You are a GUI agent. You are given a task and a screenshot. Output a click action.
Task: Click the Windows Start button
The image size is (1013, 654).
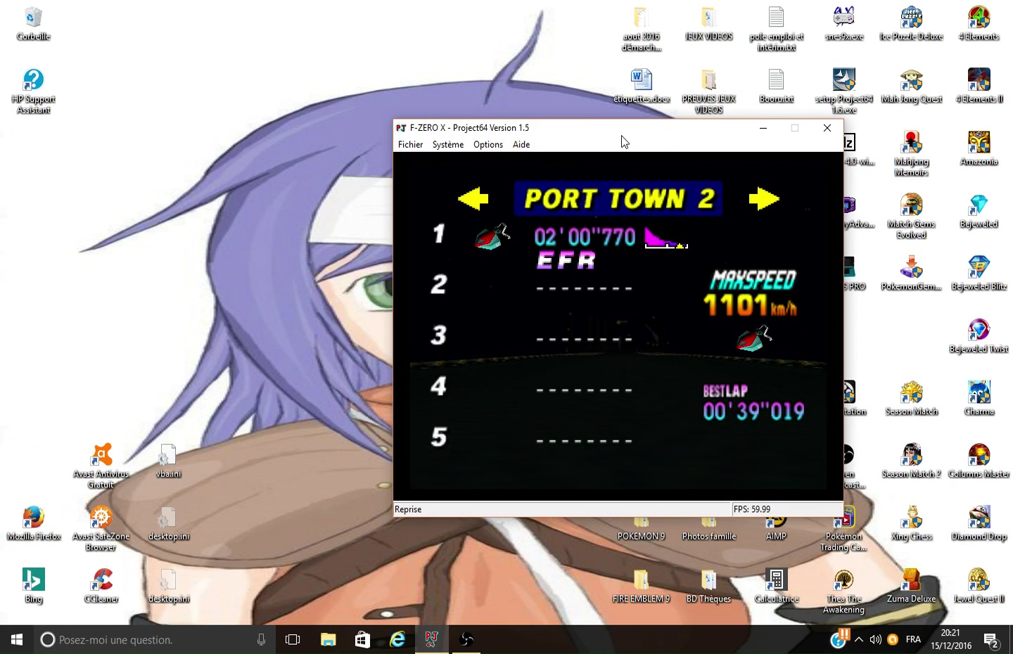(17, 639)
